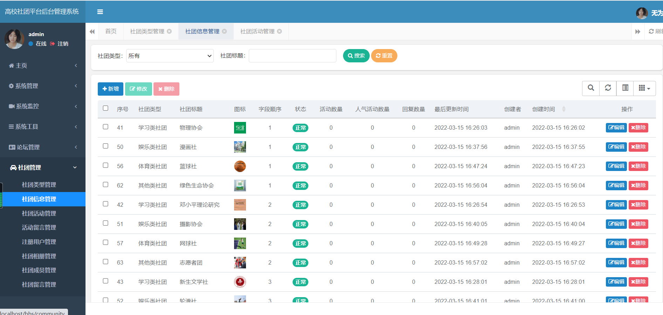The height and width of the screenshot is (315, 663).
Task: Expand the 系统监控 sidebar menu
Action: [43, 106]
